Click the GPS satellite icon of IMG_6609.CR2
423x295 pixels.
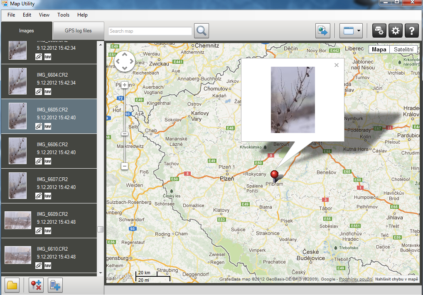39,231
